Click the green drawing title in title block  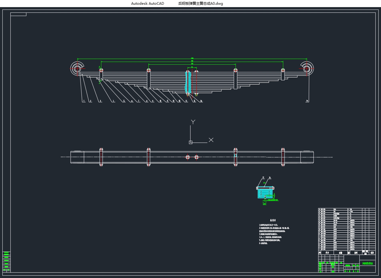pyautogui.click(x=368, y=263)
